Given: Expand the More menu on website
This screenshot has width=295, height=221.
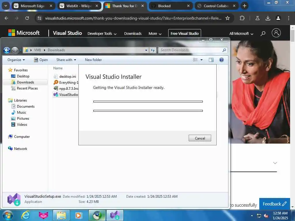Looking at the screenshot, I should [x=155, y=34].
